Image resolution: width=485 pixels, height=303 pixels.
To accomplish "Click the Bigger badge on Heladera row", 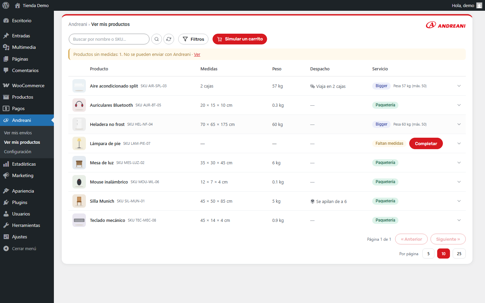I will (382, 124).
